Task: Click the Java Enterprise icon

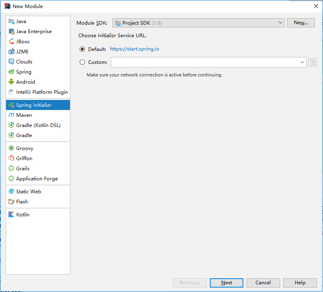Action: tap(11, 31)
